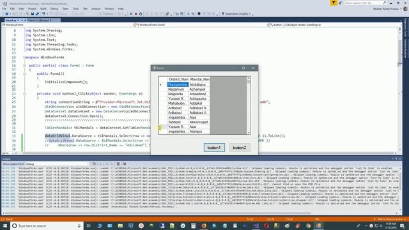Click the Visual Studio icon on taskbar
Viewport: 409px width, 230px height.
click(x=256, y=226)
